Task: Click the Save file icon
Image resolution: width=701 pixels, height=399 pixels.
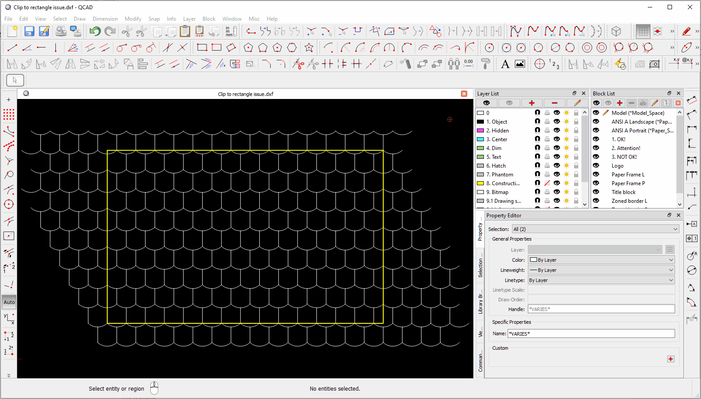Action: (29, 31)
